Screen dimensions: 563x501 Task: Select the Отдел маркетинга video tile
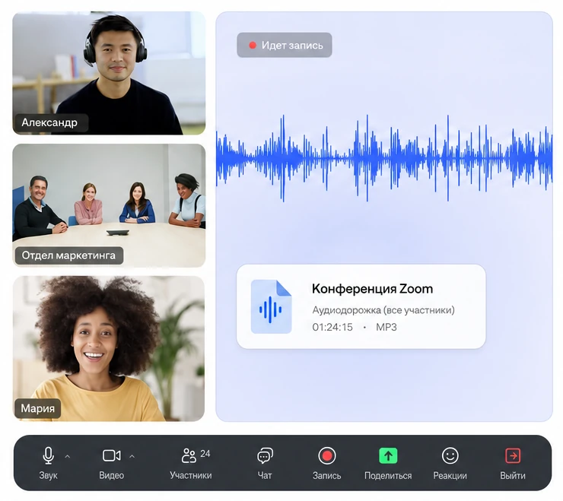(x=109, y=205)
